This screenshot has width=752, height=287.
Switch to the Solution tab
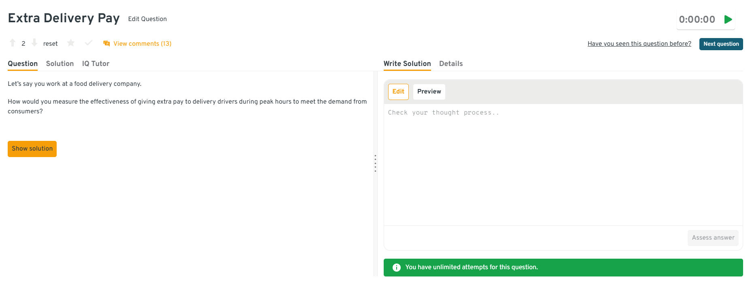click(60, 64)
